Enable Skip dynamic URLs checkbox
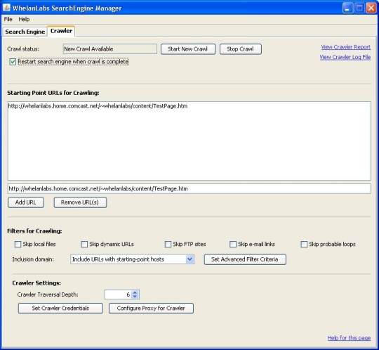 point(84,244)
